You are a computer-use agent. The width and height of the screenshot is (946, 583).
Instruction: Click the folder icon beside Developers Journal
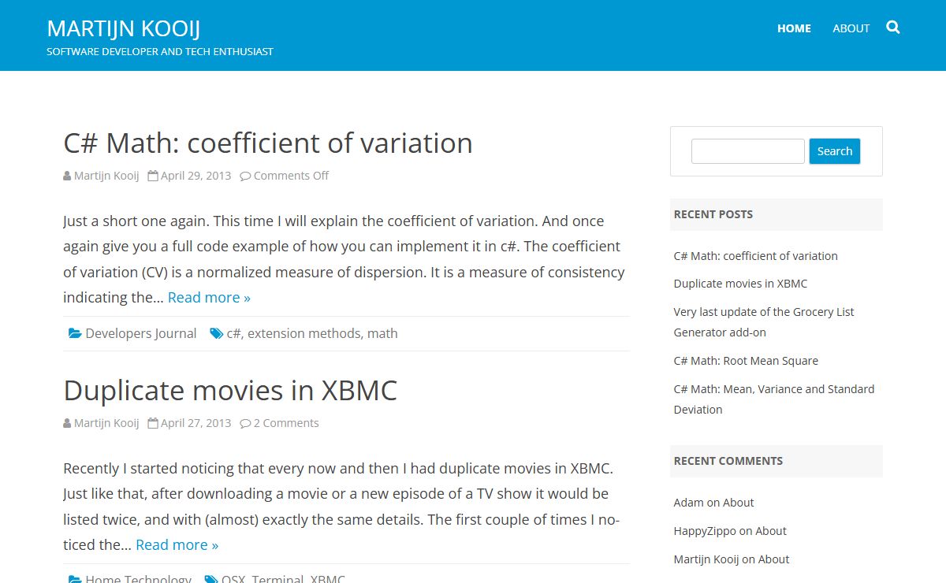pos(75,333)
